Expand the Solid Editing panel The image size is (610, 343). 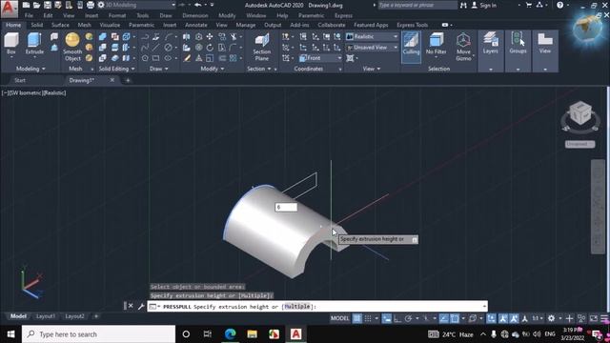[116, 69]
